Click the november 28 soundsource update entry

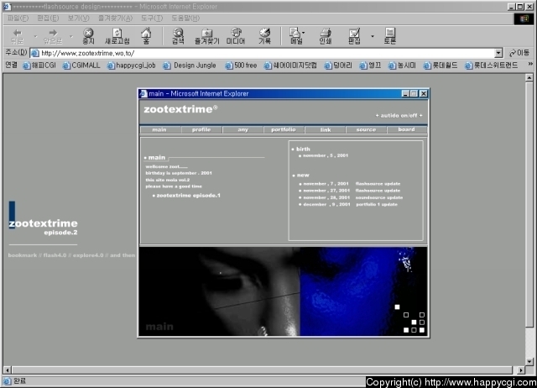[351, 197]
